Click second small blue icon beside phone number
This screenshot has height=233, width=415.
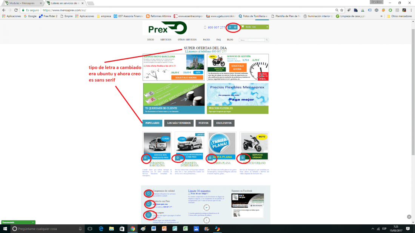click(235, 27)
